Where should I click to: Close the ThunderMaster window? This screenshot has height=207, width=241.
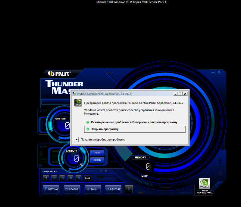219,72
